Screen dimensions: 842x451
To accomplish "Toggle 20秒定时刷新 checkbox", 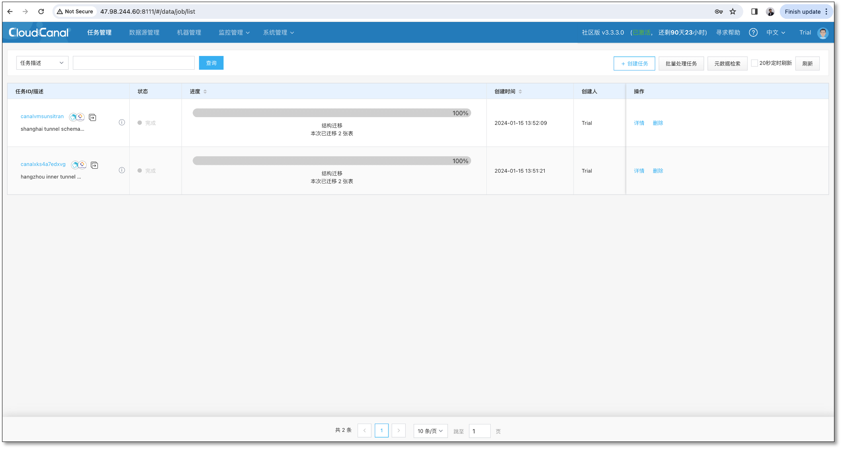I will (754, 63).
